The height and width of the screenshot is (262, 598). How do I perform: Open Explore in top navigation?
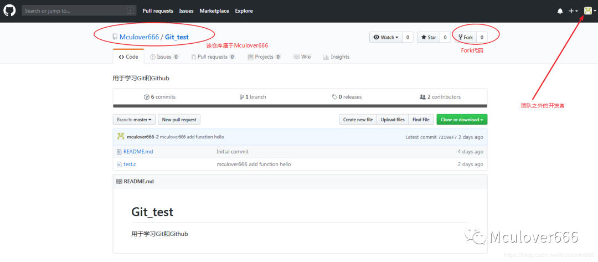coord(244,11)
